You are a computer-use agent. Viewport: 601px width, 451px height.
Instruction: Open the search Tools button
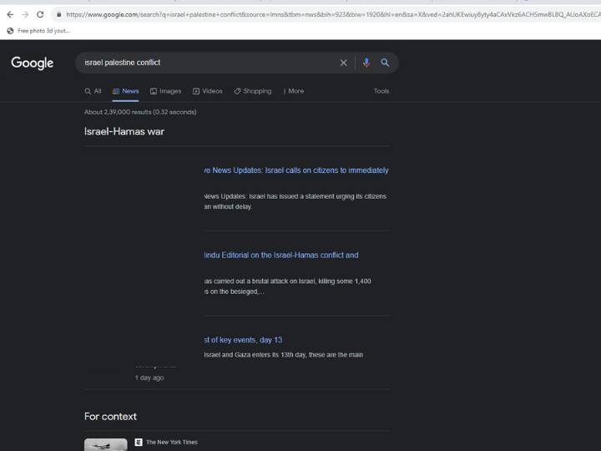(x=381, y=91)
